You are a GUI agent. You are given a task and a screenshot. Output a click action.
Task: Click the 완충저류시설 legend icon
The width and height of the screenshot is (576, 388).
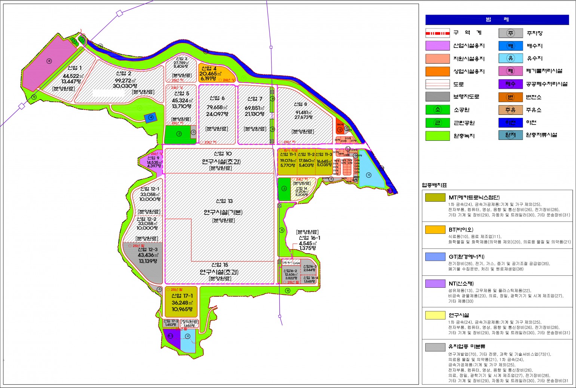511,135
